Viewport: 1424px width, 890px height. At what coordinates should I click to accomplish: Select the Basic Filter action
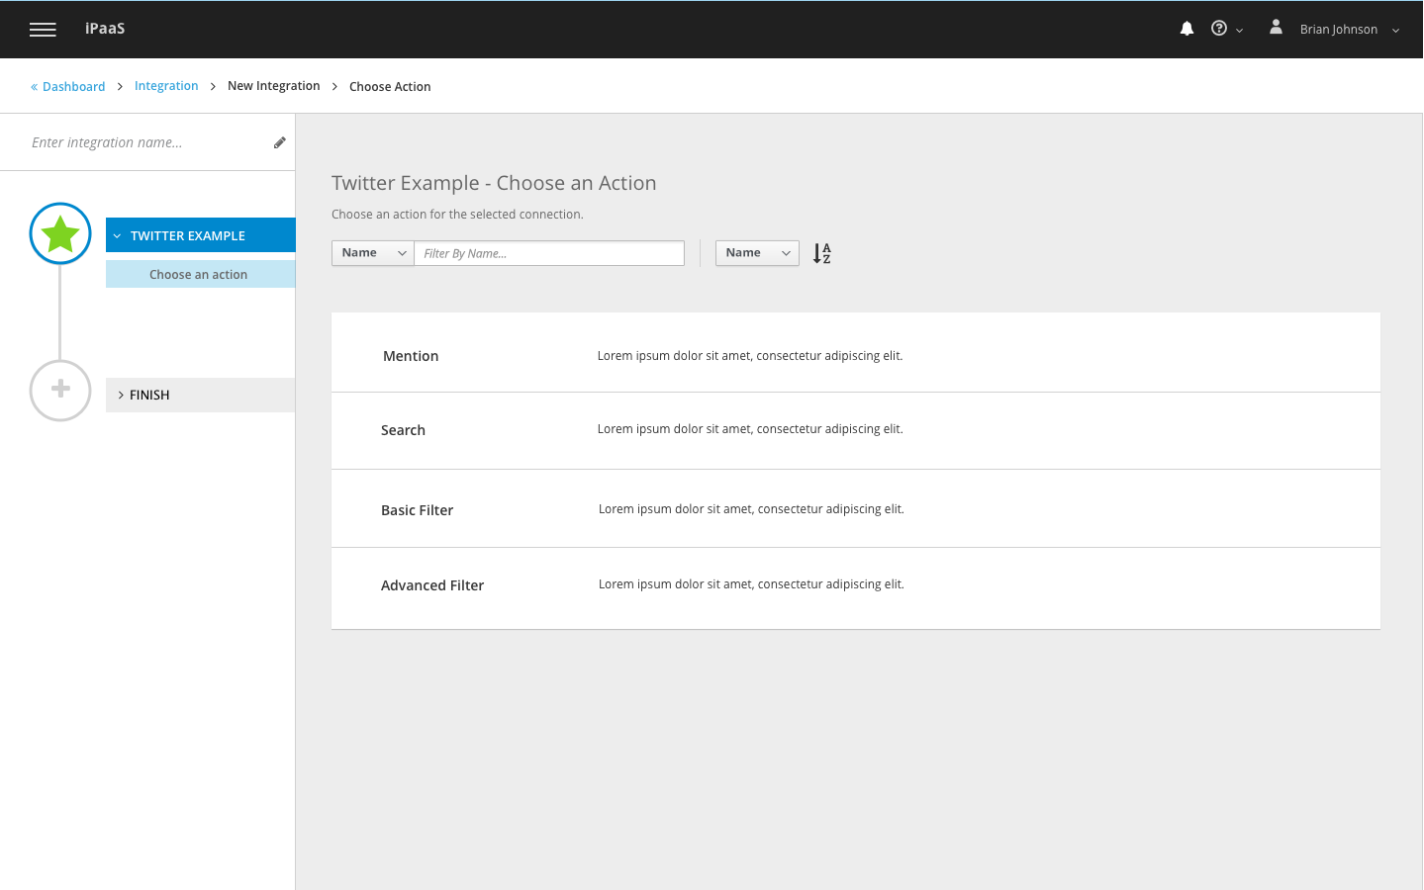point(856,508)
